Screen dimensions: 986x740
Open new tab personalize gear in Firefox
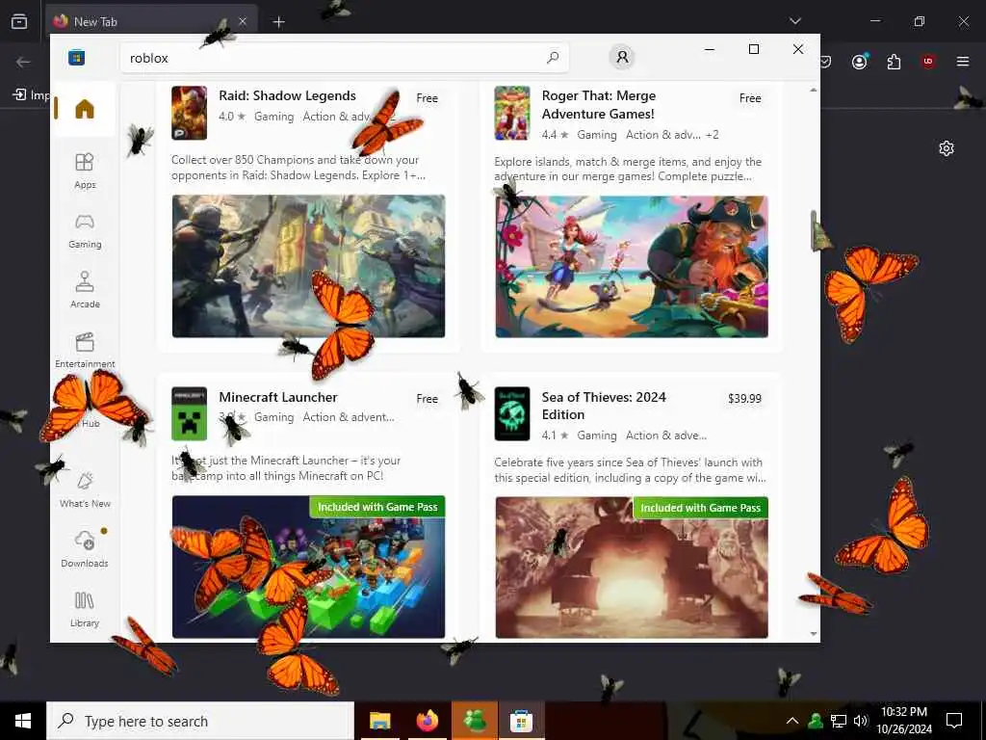947,148
